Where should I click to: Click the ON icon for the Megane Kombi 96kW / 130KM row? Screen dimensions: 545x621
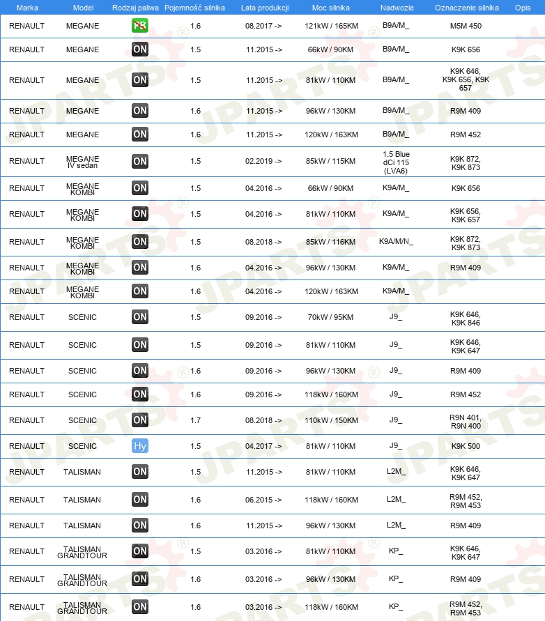click(x=140, y=268)
